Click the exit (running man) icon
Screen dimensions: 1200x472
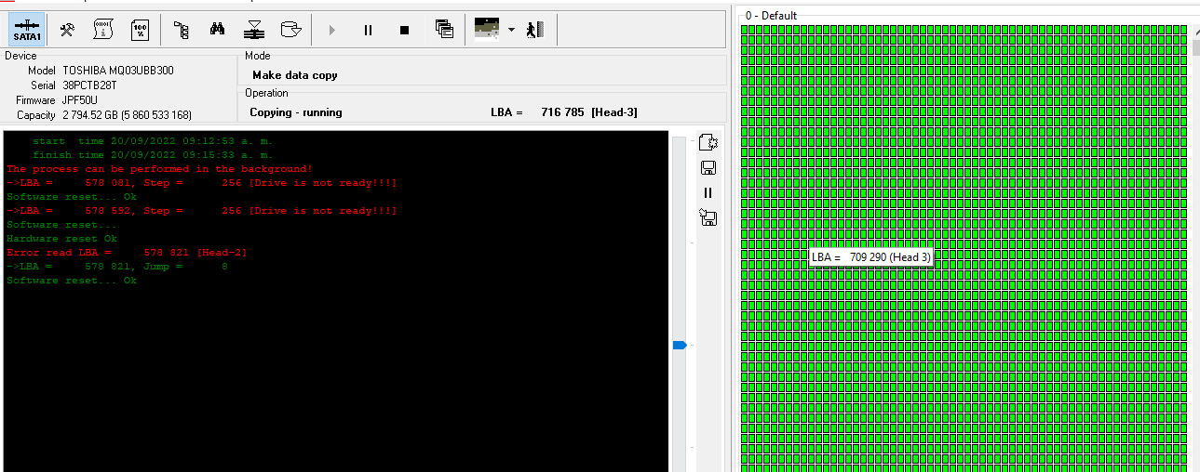[533, 30]
